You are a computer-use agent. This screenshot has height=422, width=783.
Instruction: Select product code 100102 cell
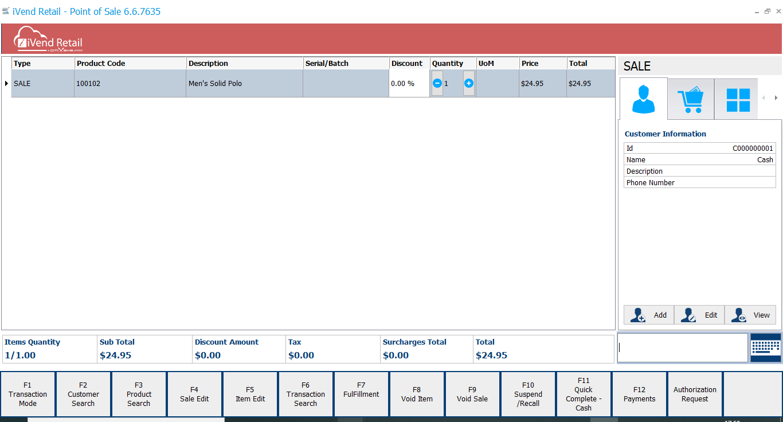[x=130, y=84]
